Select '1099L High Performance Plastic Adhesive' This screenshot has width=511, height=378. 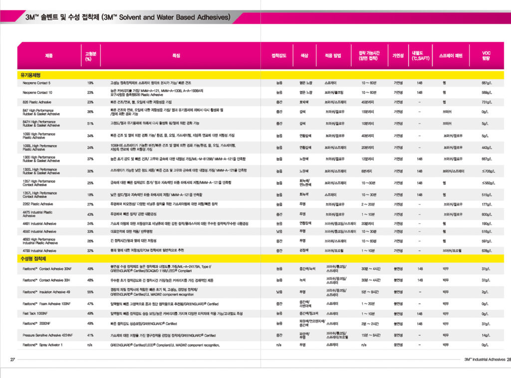click(x=40, y=148)
